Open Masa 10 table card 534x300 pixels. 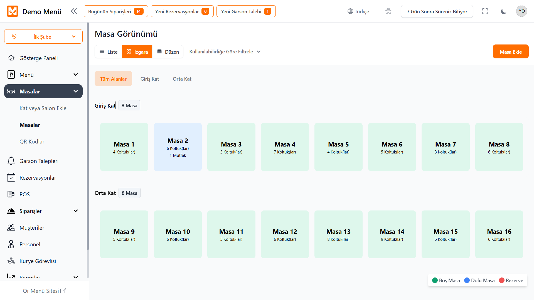coord(178,234)
